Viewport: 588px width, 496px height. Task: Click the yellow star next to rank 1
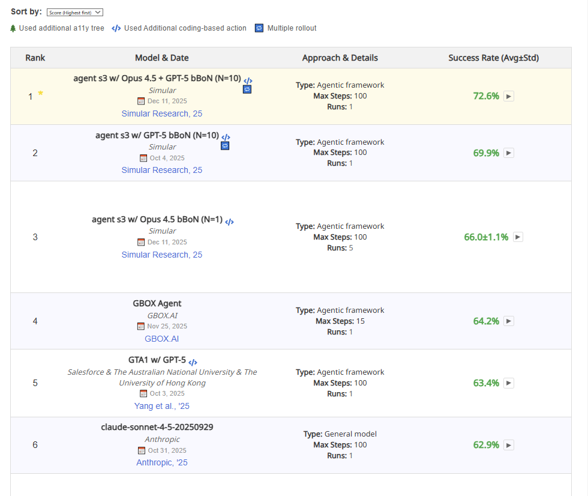click(x=41, y=93)
